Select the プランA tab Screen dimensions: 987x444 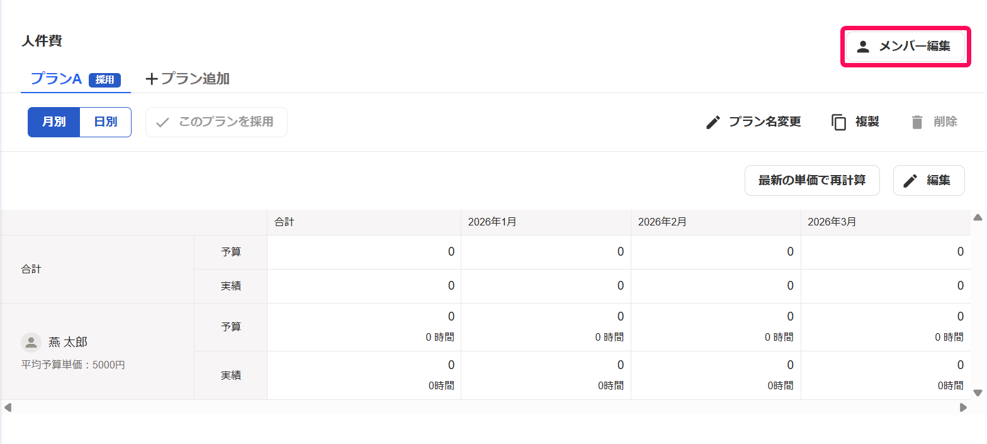click(x=76, y=79)
